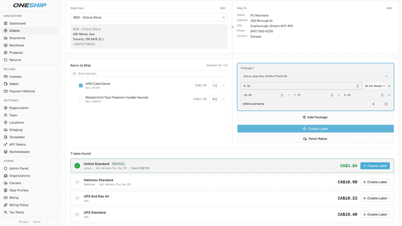Image resolution: width=402 pixels, height=226 pixels.
Task: Click Edit on Ship To section
Action: click(x=389, y=8)
